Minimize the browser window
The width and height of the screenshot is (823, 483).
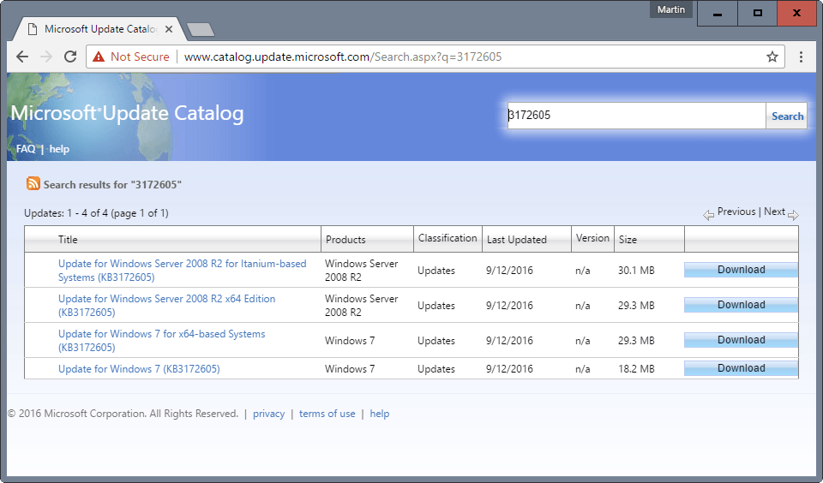coord(717,14)
